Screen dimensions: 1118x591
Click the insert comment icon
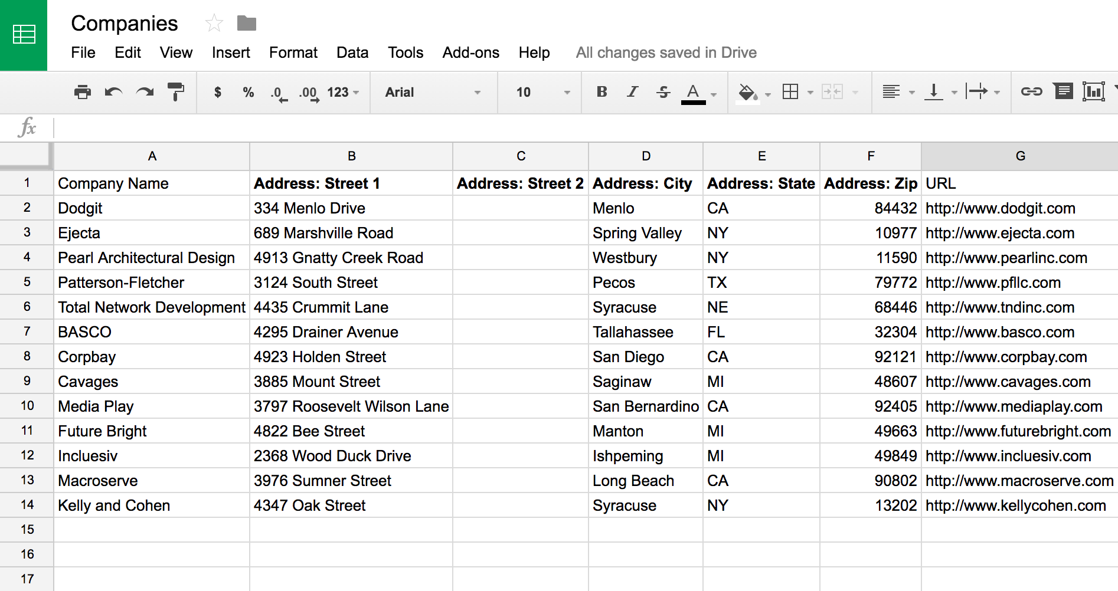tap(1063, 91)
